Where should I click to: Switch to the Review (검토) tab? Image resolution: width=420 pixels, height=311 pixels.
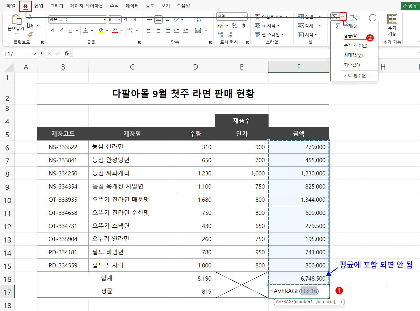click(x=150, y=6)
